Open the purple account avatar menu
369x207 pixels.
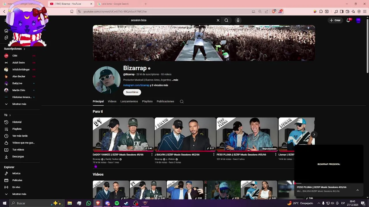click(358, 20)
